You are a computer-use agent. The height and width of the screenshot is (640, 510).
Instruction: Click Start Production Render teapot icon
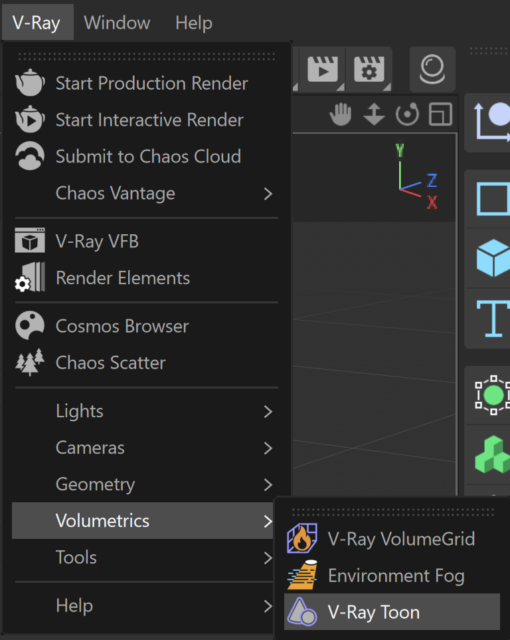(30, 83)
